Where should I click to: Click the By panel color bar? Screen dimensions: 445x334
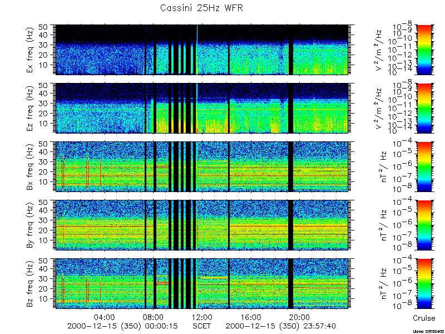tap(424, 225)
